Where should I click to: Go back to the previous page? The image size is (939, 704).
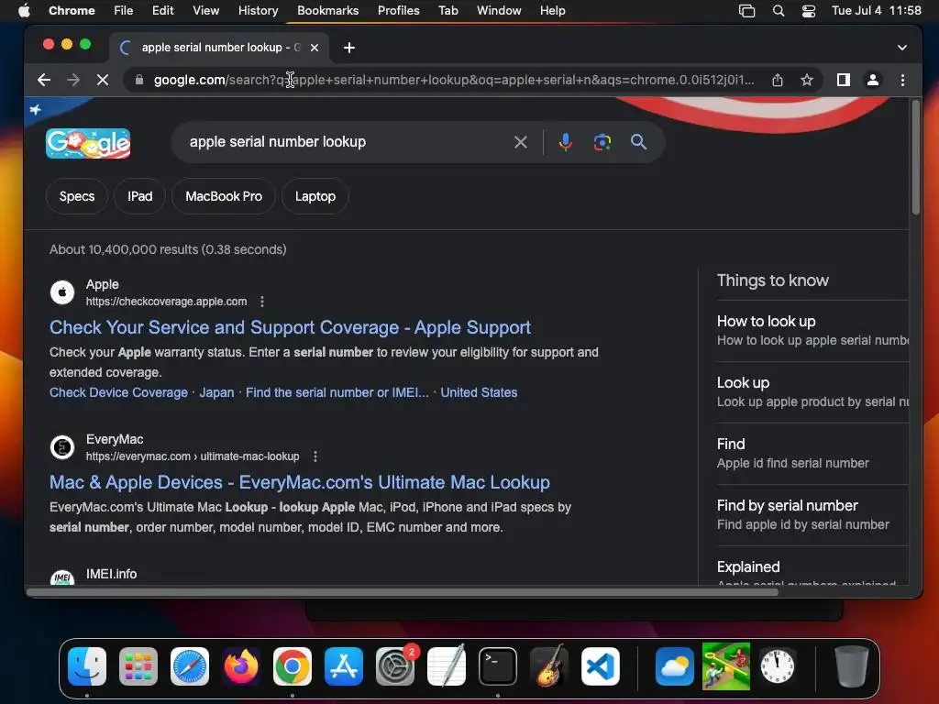click(44, 80)
